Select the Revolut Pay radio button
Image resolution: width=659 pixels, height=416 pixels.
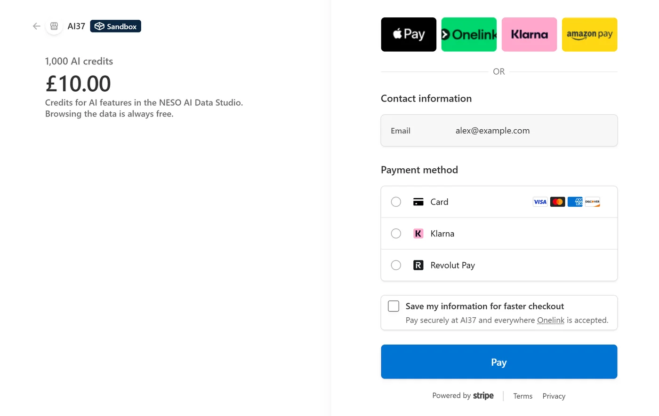(x=396, y=265)
